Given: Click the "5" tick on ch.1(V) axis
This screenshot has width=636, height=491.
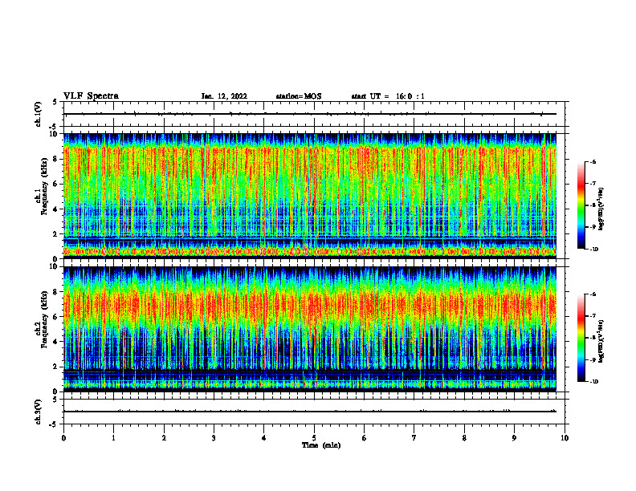Looking at the screenshot, I should click(x=56, y=102).
